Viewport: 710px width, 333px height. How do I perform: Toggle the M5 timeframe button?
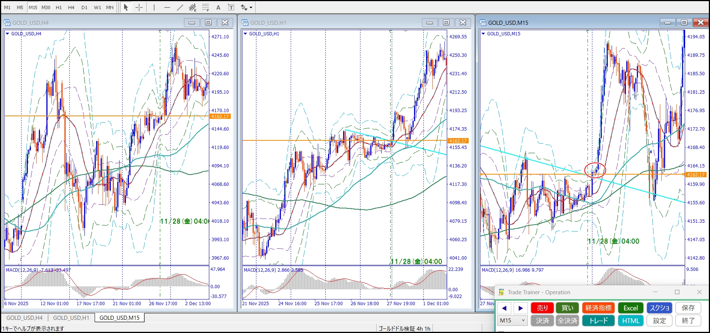pyautogui.click(x=20, y=7)
